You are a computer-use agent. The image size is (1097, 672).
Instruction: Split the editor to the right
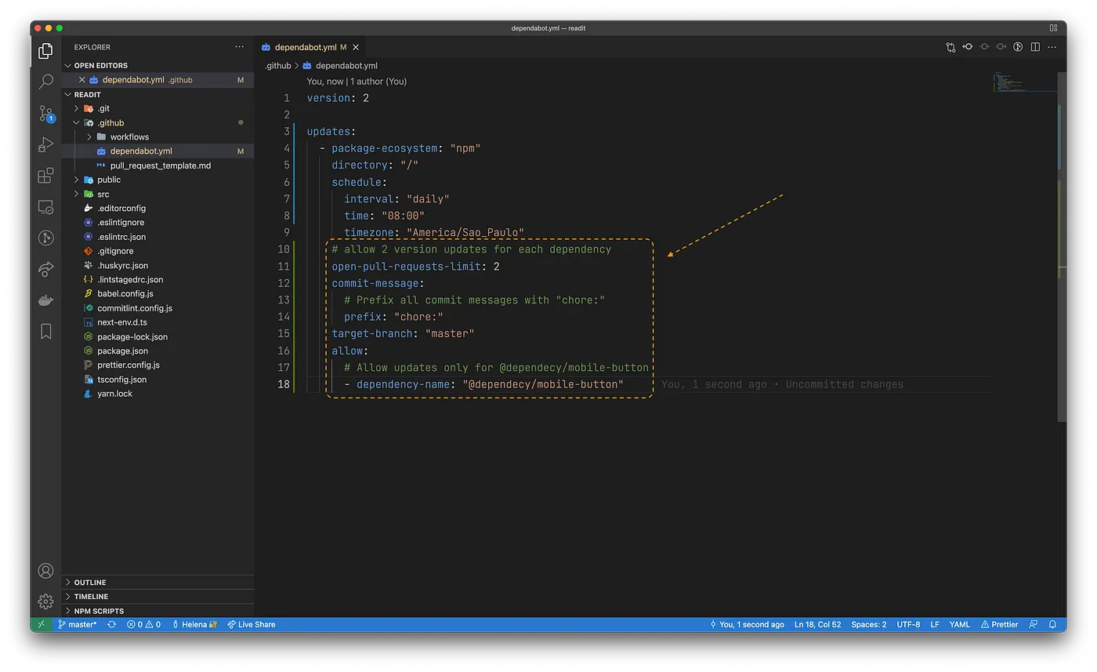click(x=1035, y=47)
